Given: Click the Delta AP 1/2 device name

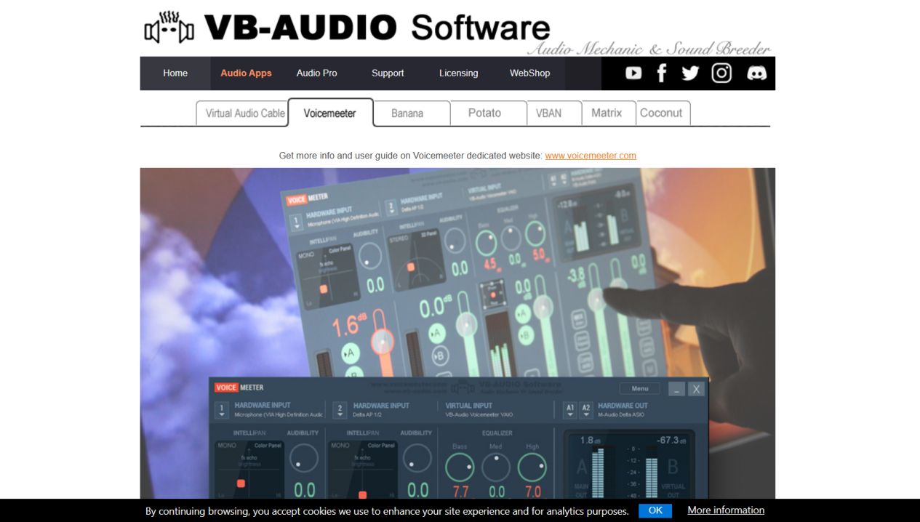Looking at the screenshot, I should (369, 414).
